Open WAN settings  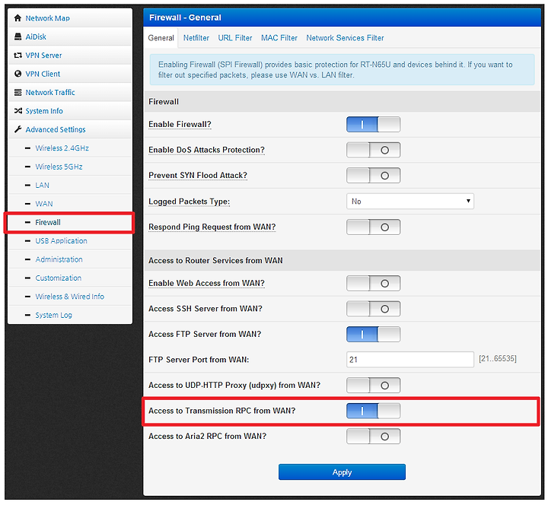click(44, 204)
